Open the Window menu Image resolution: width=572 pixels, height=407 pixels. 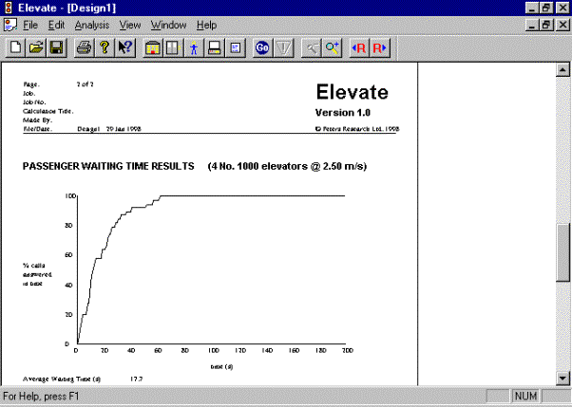click(x=168, y=24)
